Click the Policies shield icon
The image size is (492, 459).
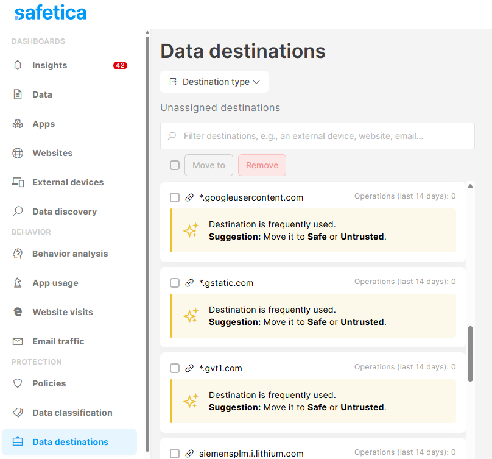click(x=18, y=383)
